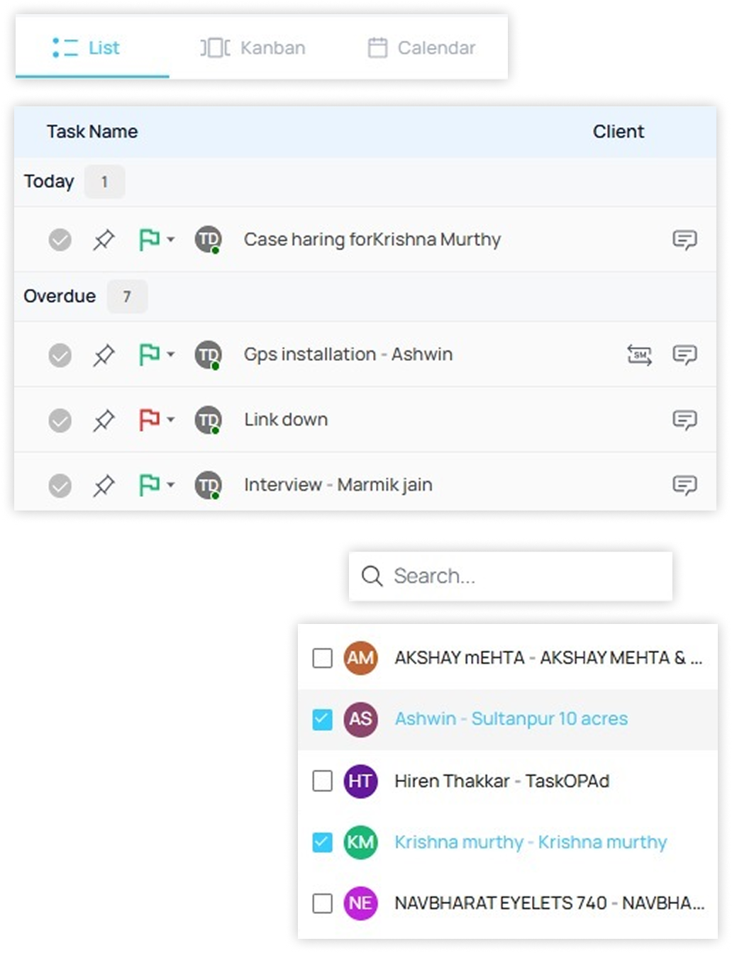
Task: Open comments for Case haring forKrishna Murthy
Action: (x=684, y=240)
